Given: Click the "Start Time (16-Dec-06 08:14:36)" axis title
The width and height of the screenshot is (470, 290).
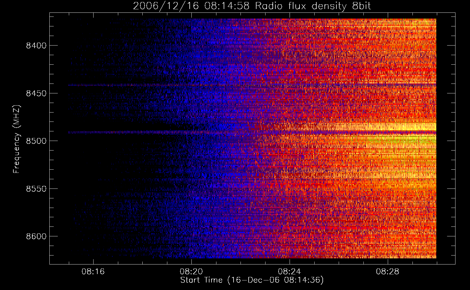Looking at the screenshot, I should (252, 280).
